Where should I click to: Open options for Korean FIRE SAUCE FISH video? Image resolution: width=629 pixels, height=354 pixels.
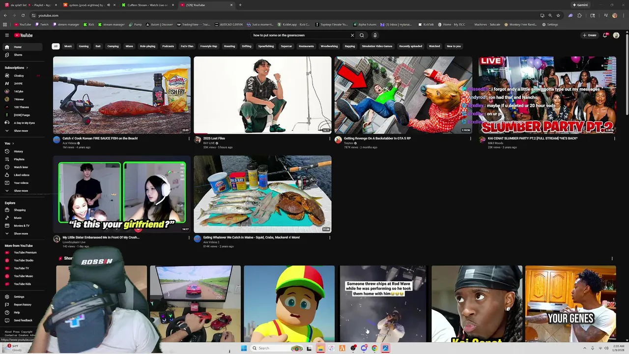tap(189, 139)
